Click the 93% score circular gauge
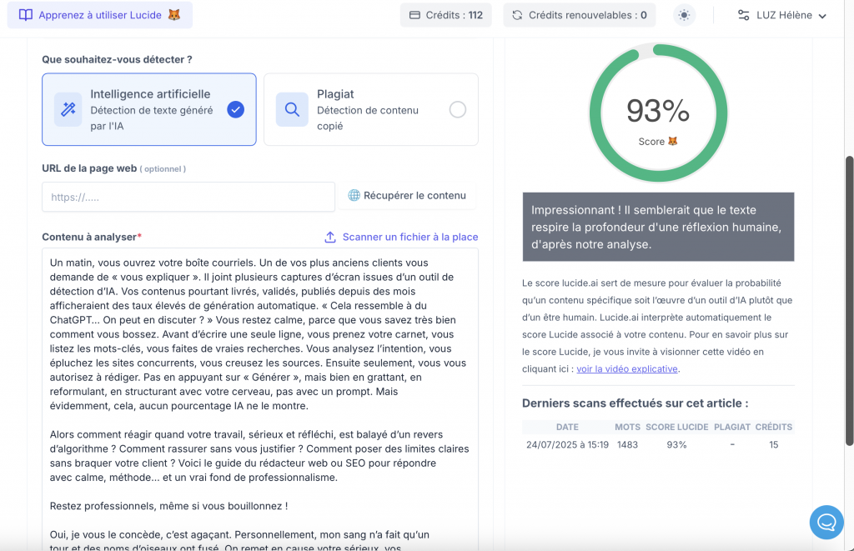854x551 pixels. pos(659,113)
